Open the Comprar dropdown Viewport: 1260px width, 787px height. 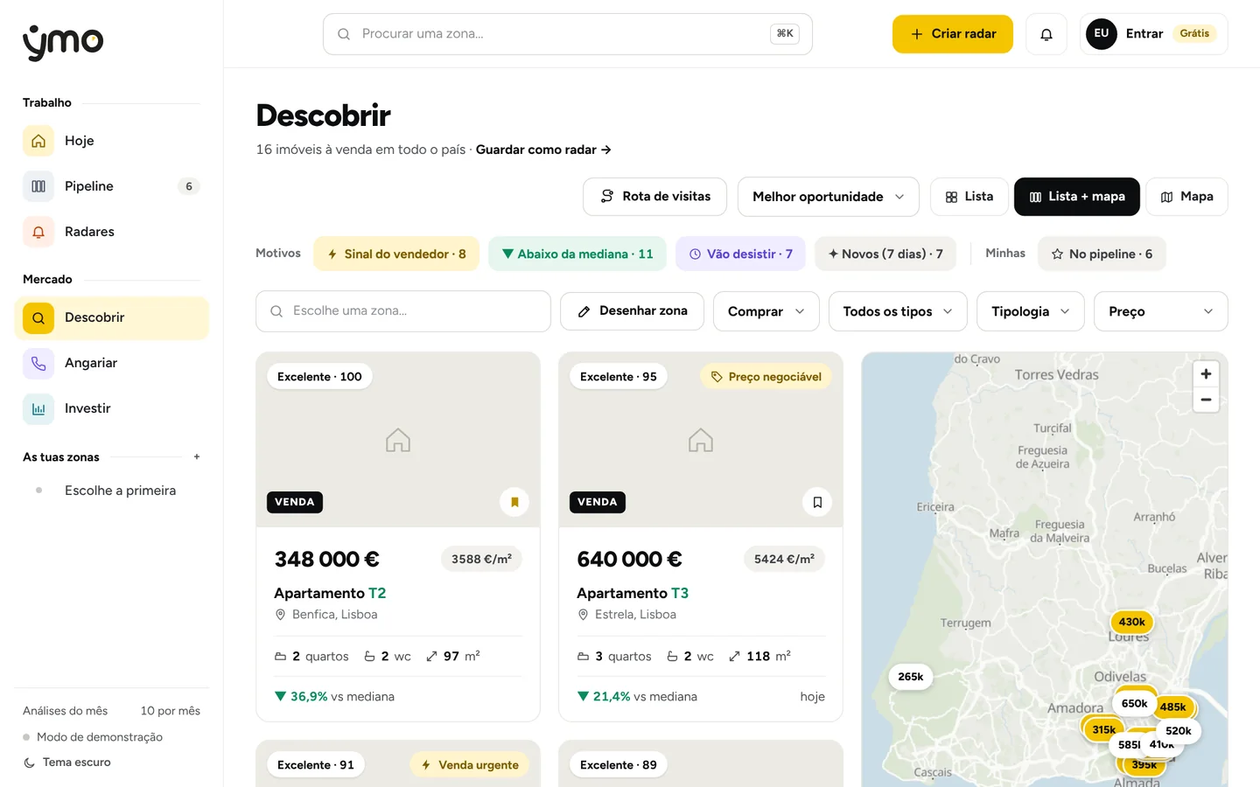click(766, 311)
